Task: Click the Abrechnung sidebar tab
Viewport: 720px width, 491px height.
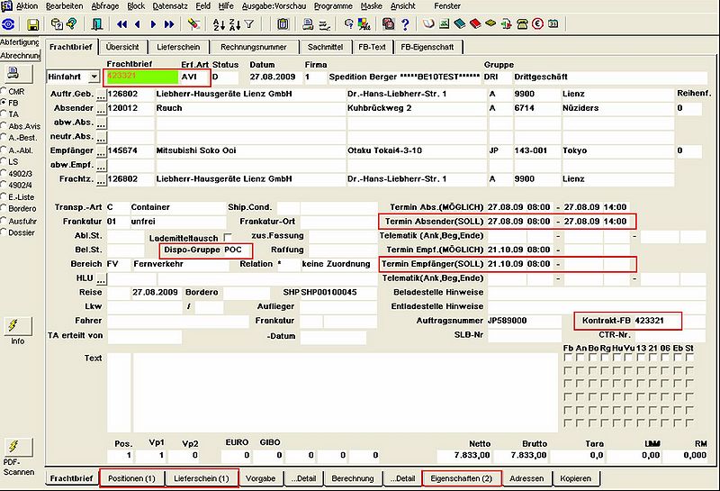Action: (20, 55)
